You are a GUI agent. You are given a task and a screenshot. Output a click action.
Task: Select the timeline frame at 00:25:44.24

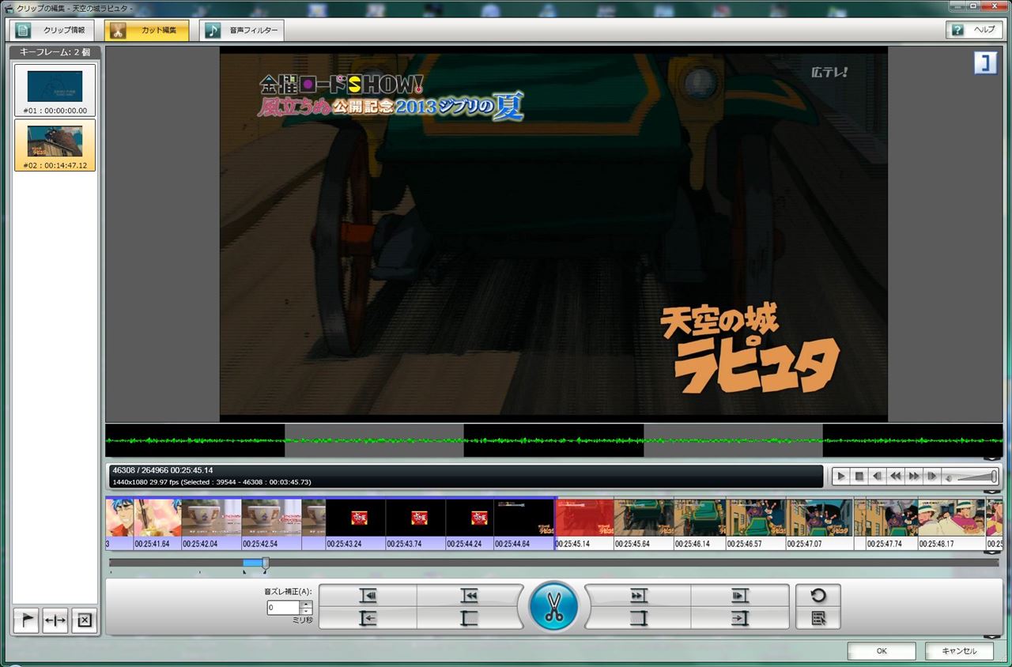pyautogui.click(x=470, y=524)
